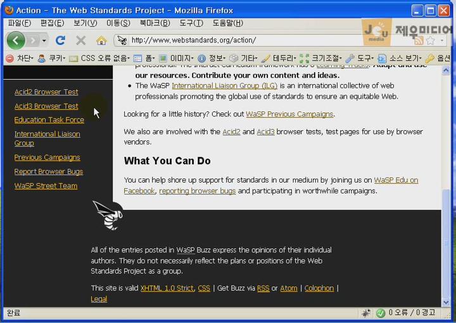The height and width of the screenshot is (323, 456).
Task: Bookmark page with the star icon
Action: 431,40
